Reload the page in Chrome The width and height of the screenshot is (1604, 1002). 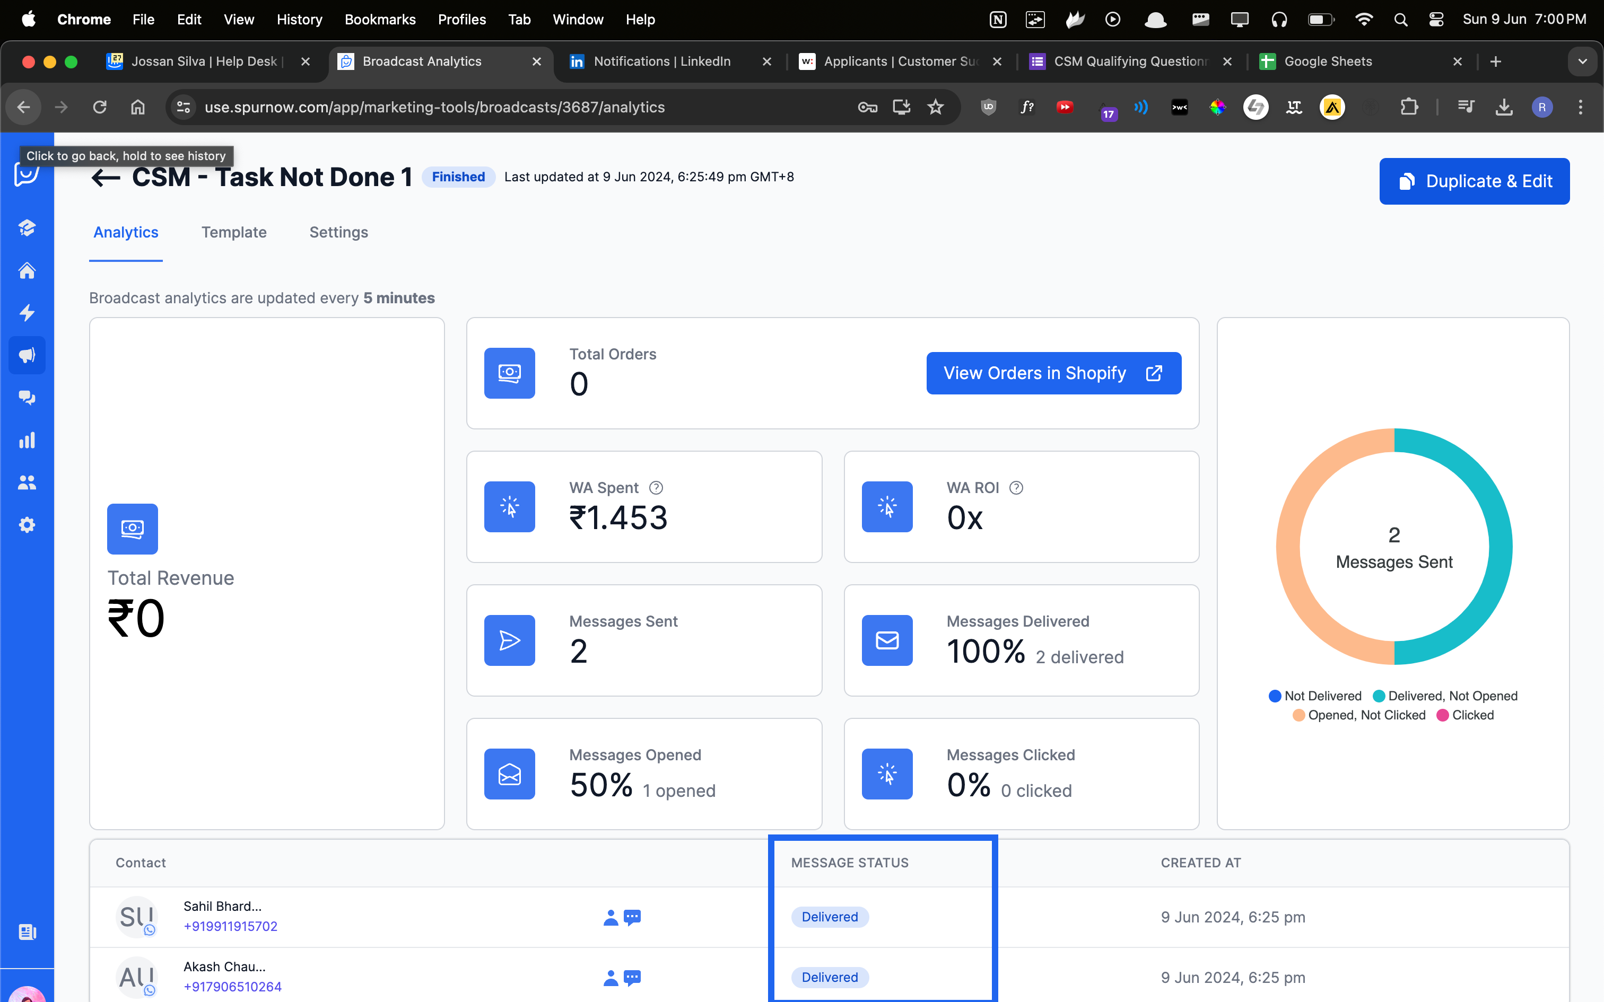(99, 107)
